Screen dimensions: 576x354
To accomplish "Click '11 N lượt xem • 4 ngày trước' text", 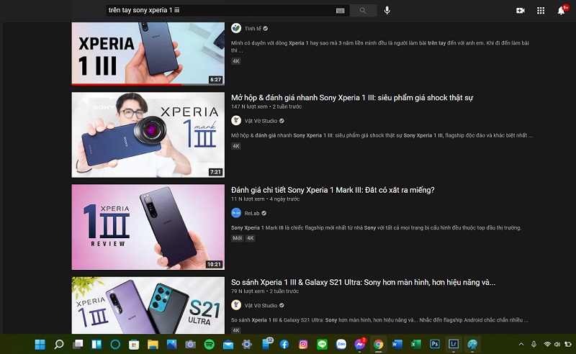I will (x=265, y=199).
